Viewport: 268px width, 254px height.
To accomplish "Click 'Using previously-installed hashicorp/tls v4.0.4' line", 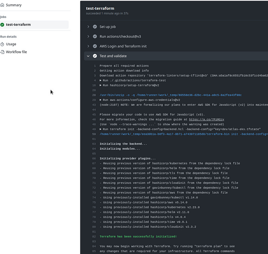I will coord(143,217).
